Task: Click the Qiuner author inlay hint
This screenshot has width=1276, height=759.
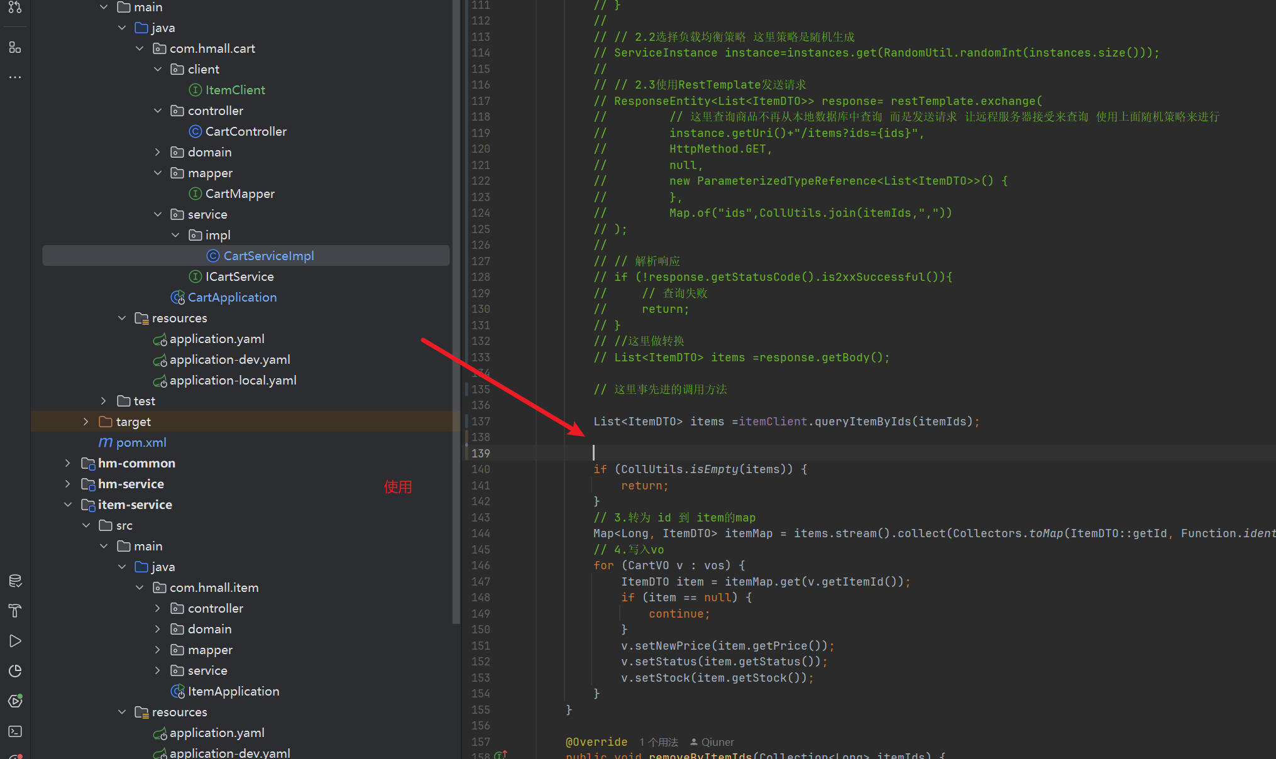Action: pyautogui.click(x=712, y=742)
